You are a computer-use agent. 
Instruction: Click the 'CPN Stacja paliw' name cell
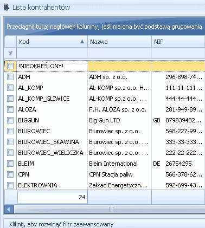[x=119, y=174]
